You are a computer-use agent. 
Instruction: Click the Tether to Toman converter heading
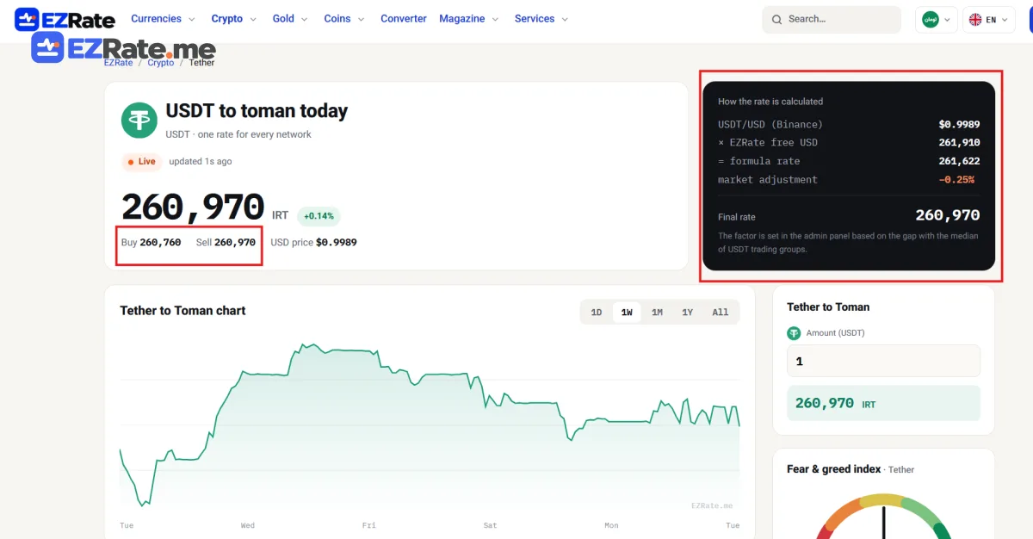click(x=828, y=307)
